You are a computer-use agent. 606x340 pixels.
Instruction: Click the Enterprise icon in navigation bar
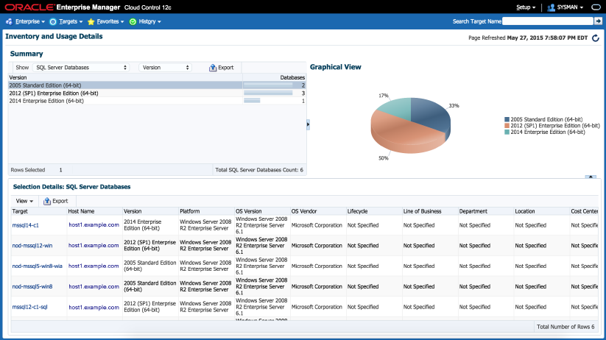point(9,21)
